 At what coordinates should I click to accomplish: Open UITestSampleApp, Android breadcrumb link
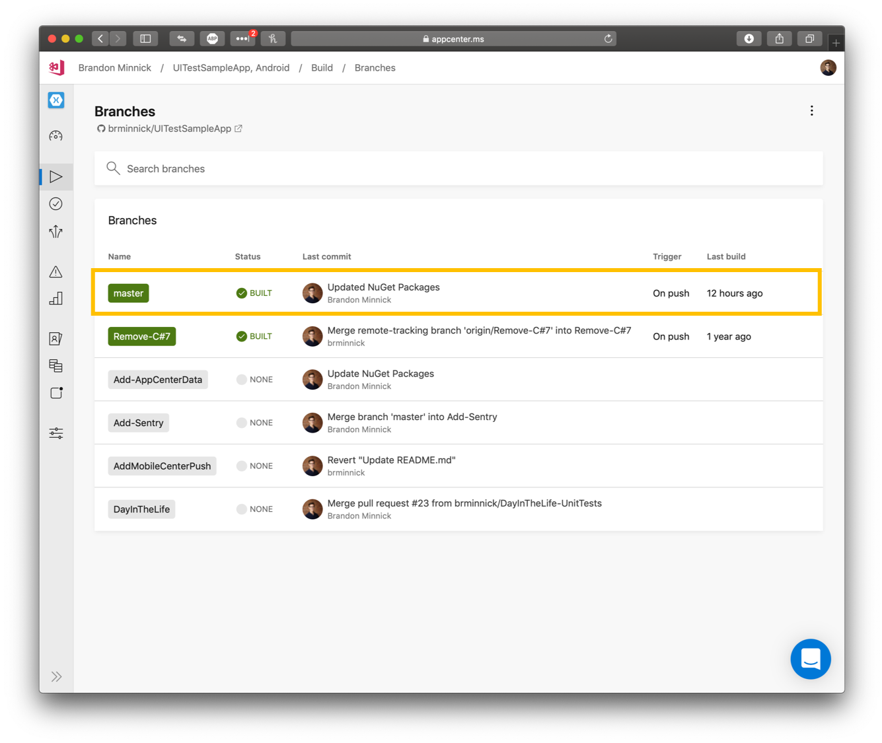click(231, 67)
